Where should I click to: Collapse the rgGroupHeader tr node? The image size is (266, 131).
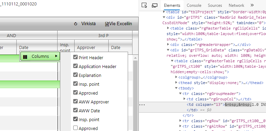[181, 94]
